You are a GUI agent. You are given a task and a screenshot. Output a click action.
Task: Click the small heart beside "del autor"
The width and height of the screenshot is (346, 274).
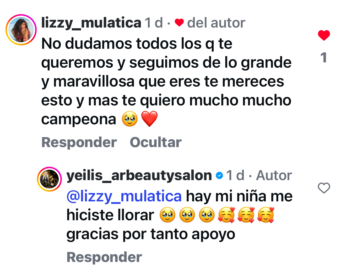click(179, 23)
